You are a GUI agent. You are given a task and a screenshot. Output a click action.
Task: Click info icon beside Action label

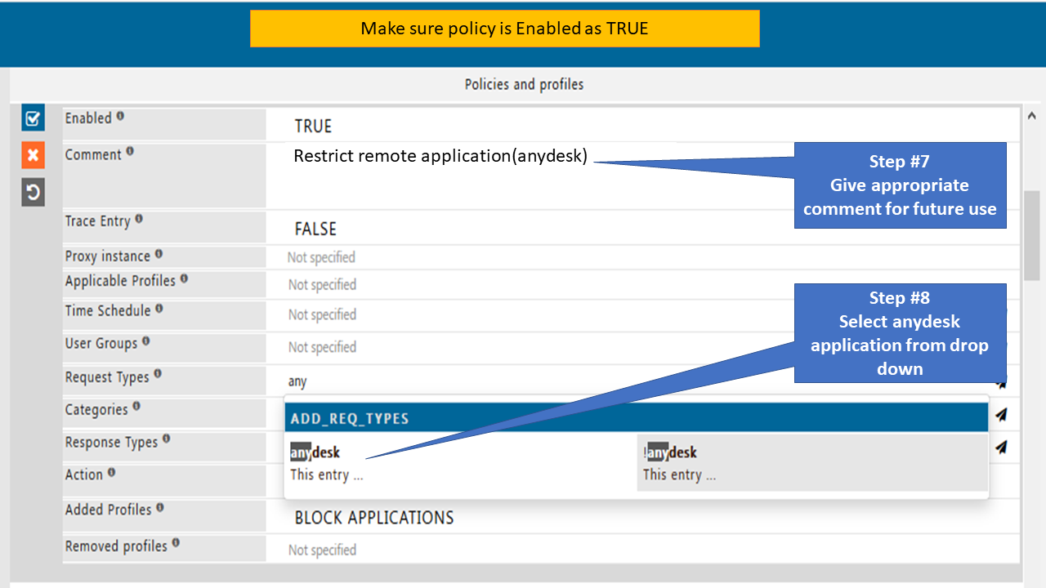(x=111, y=472)
